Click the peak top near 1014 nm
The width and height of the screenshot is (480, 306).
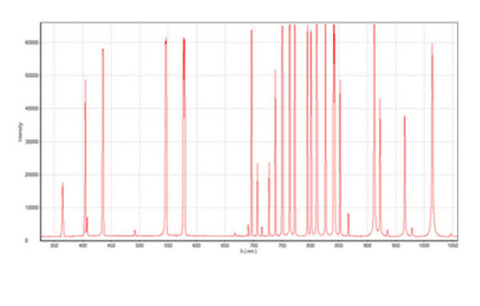coord(432,46)
